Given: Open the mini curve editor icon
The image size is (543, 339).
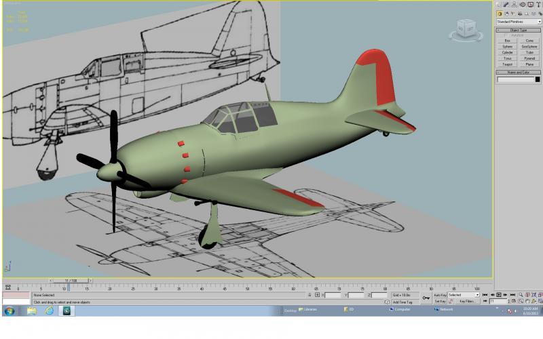Looking at the screenshot, I should (x=8, y=287).
